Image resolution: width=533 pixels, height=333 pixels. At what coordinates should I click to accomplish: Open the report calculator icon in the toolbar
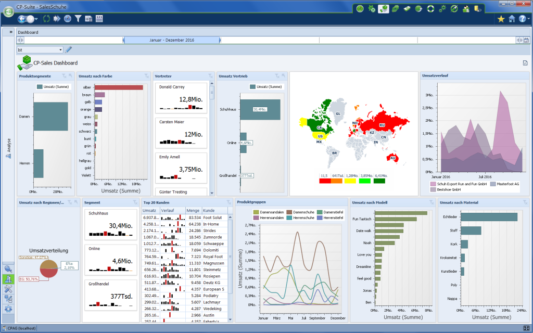88,19
